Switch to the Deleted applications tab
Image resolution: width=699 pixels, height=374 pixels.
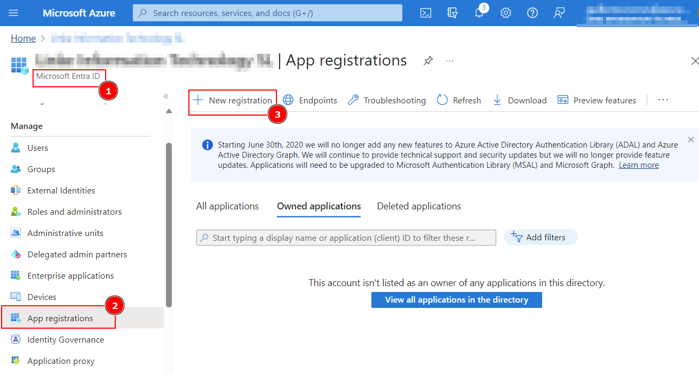[x=419, y=206]
